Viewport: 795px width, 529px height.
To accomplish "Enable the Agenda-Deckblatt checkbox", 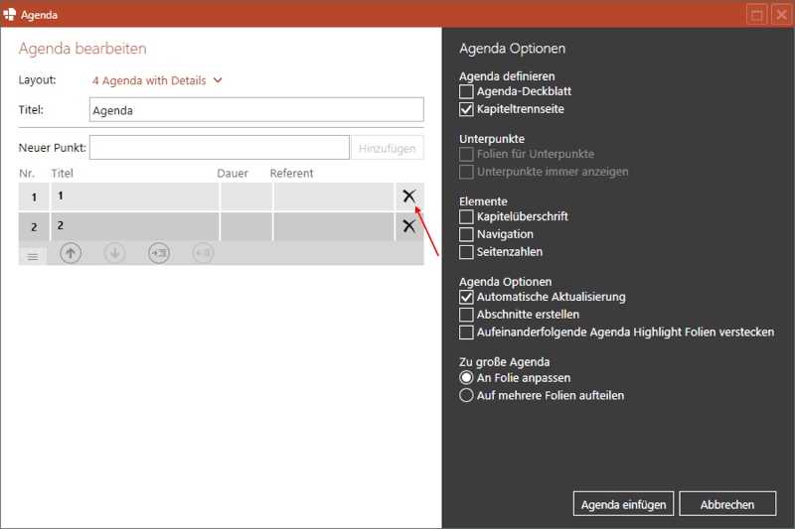I will tap(467, 91).
